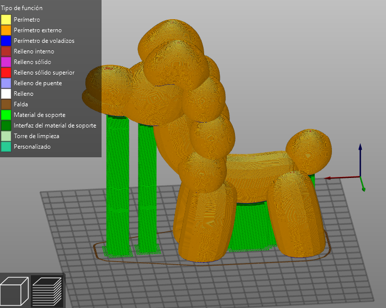Click the white Relleno swatch

coord(6,94)
